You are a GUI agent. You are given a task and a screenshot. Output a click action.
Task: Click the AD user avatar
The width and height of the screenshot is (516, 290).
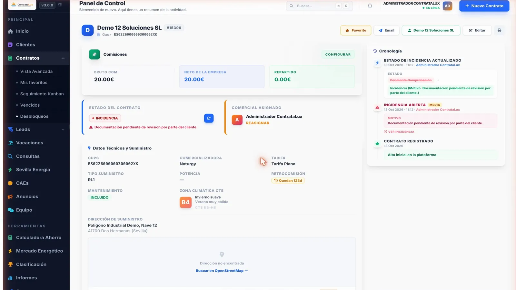point(447,6)
